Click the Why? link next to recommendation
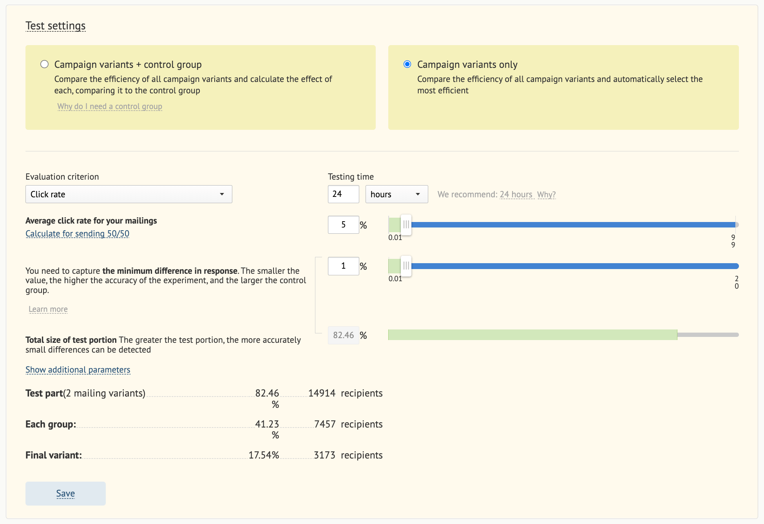764x524 pixels. (546, 195)
